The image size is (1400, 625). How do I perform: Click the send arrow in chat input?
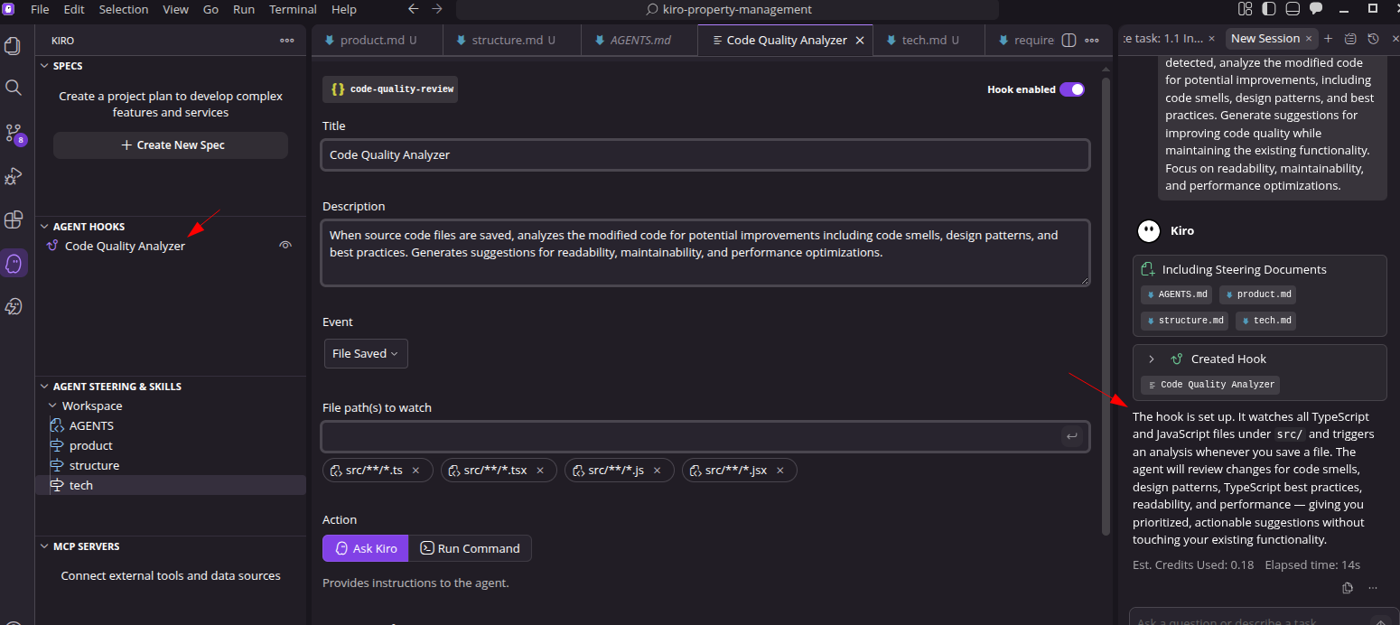point(1379,621)
